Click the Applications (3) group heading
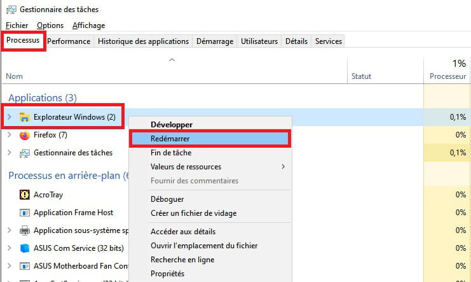 (43, 98)
